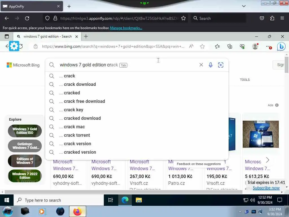Open Firefox Pocket save icon
289x217 pixels.
pyautogui.click(x=262, y=18)
